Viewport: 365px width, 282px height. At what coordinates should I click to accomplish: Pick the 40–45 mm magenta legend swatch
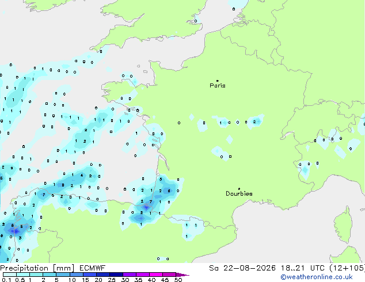[156, 275]
